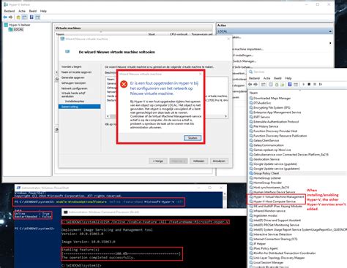This screenshot has height=268, width=347.
Task: Open Bestand menu in Services window
Action: point(254,78)
